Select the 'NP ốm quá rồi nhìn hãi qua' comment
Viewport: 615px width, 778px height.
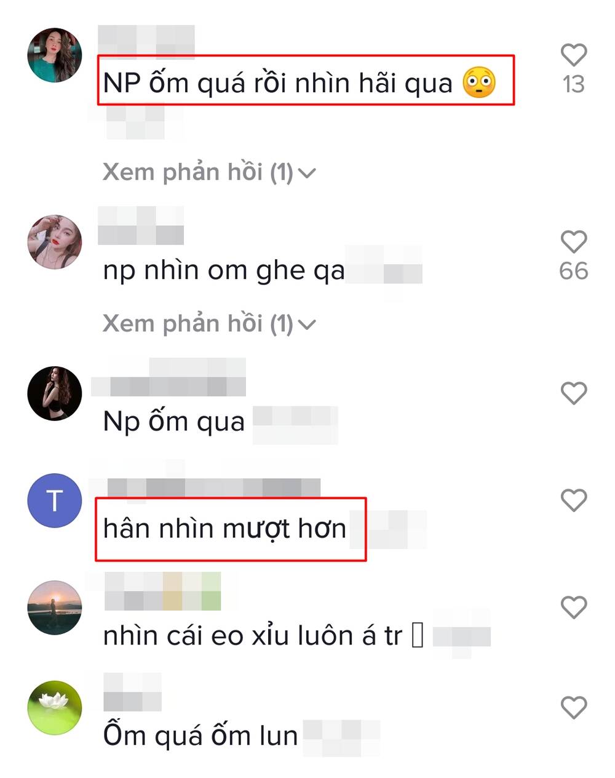(300, 83)
